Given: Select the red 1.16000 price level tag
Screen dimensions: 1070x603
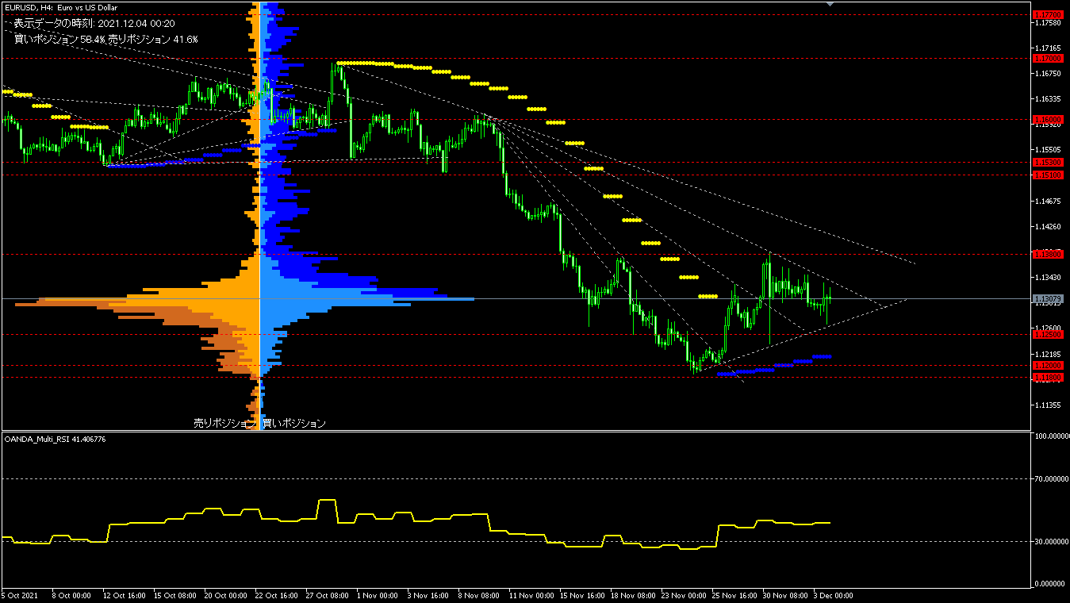Looking at the screenshot, I should point(1048,120).
